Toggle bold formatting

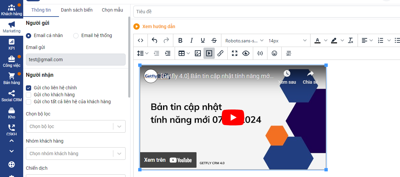180,40
